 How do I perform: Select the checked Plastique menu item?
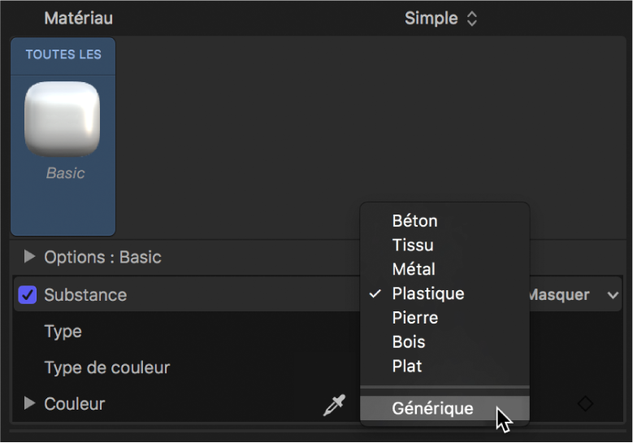pos(427,293)
